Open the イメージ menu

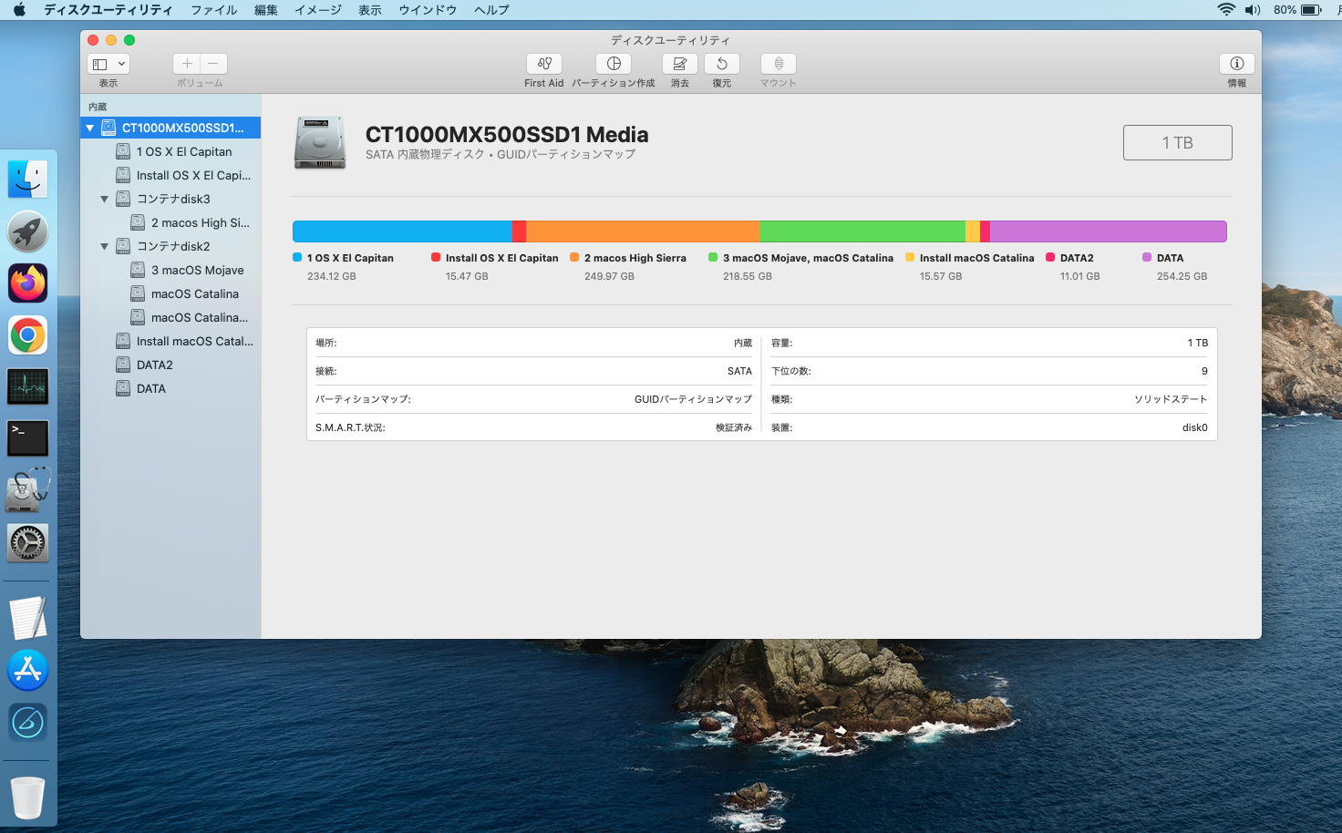tap(318, 10)
